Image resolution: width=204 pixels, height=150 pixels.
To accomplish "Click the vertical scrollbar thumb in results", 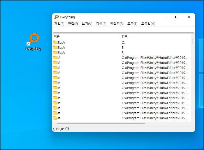I will coord(193,41).
